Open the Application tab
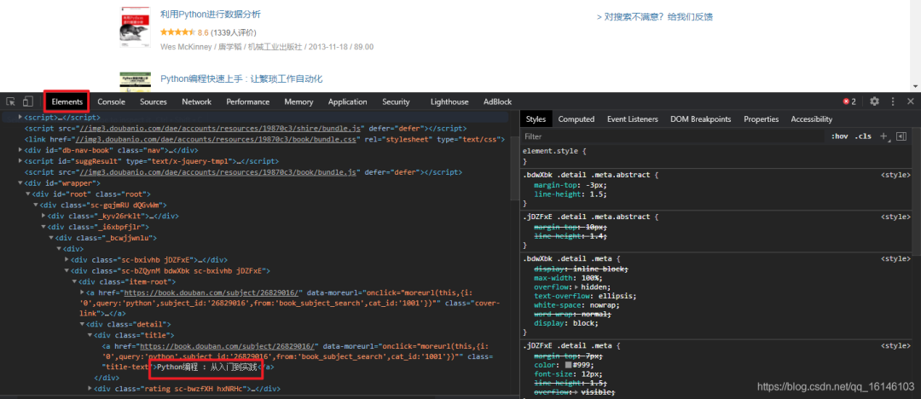The width and height of the screenshot is (921, 399). [348, 101]
